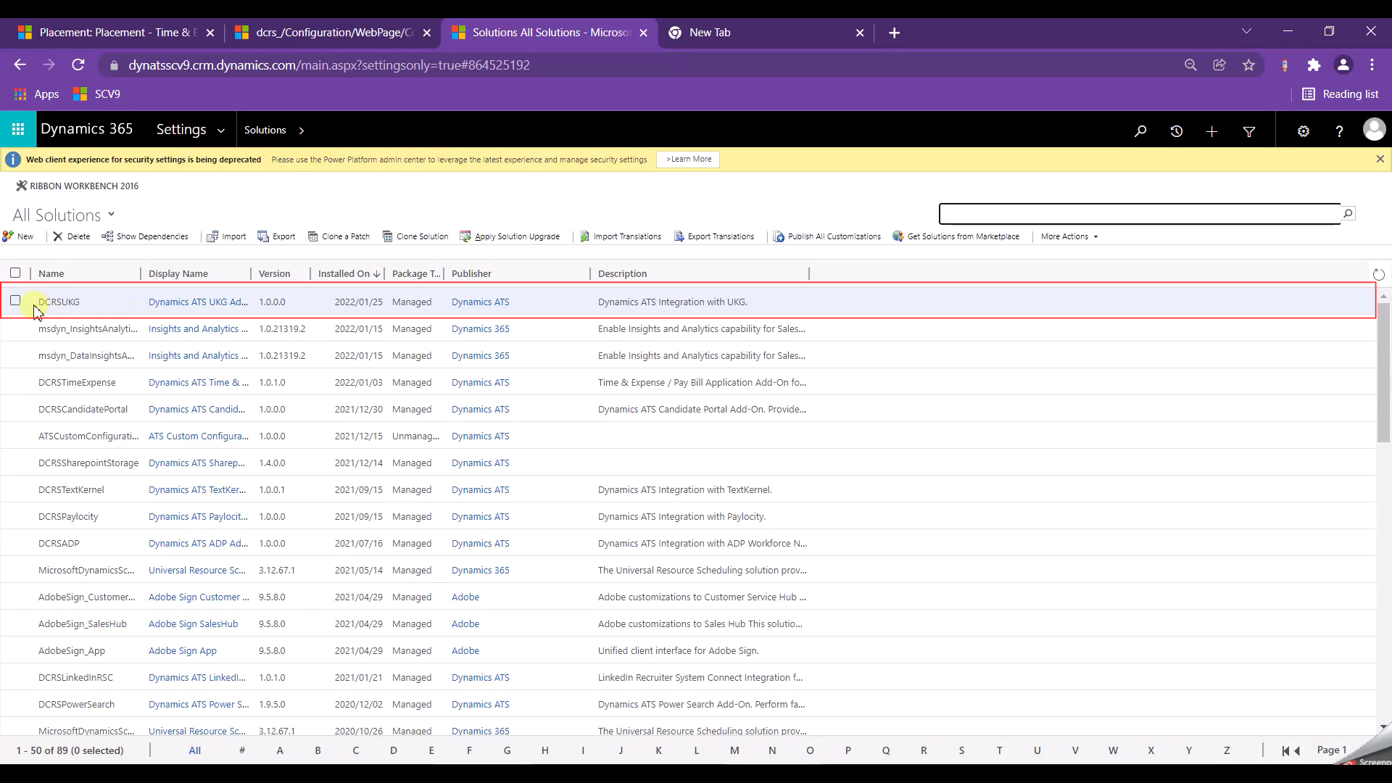The image size is (1392, 783).
Task: Show Dependencies for solution
Action: pos(144,236)
